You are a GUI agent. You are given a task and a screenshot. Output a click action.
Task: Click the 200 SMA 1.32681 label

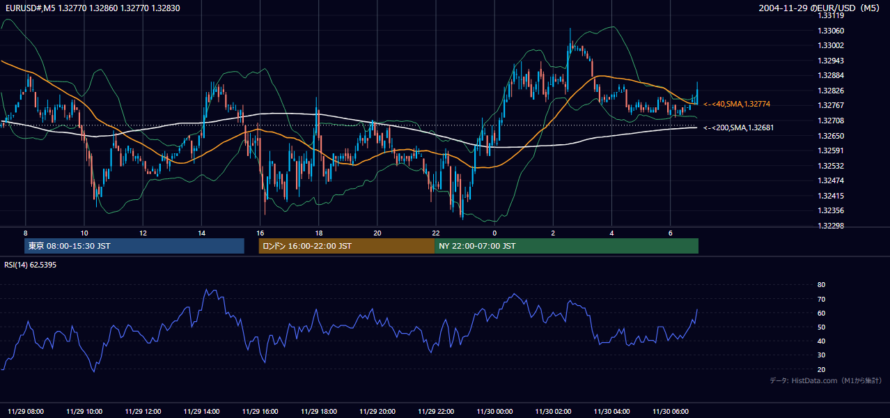(x=738, y=127)
